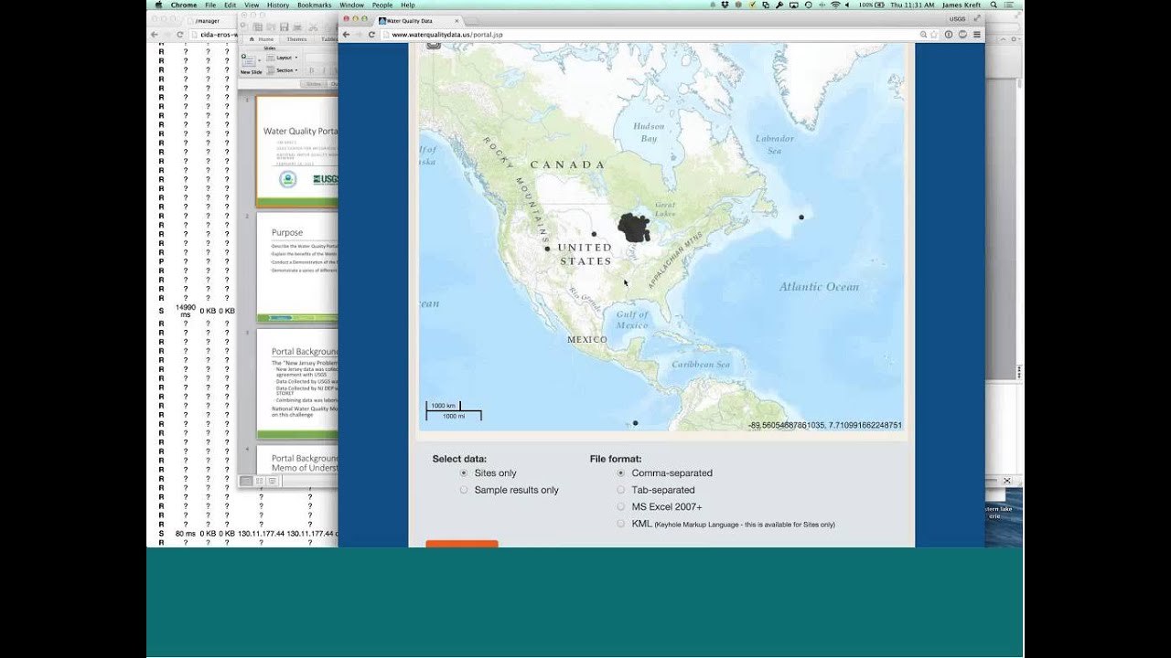Click the USGS profile button in Chrome
The width and height of the screenshot is (1171, 658).
point(956,18)
